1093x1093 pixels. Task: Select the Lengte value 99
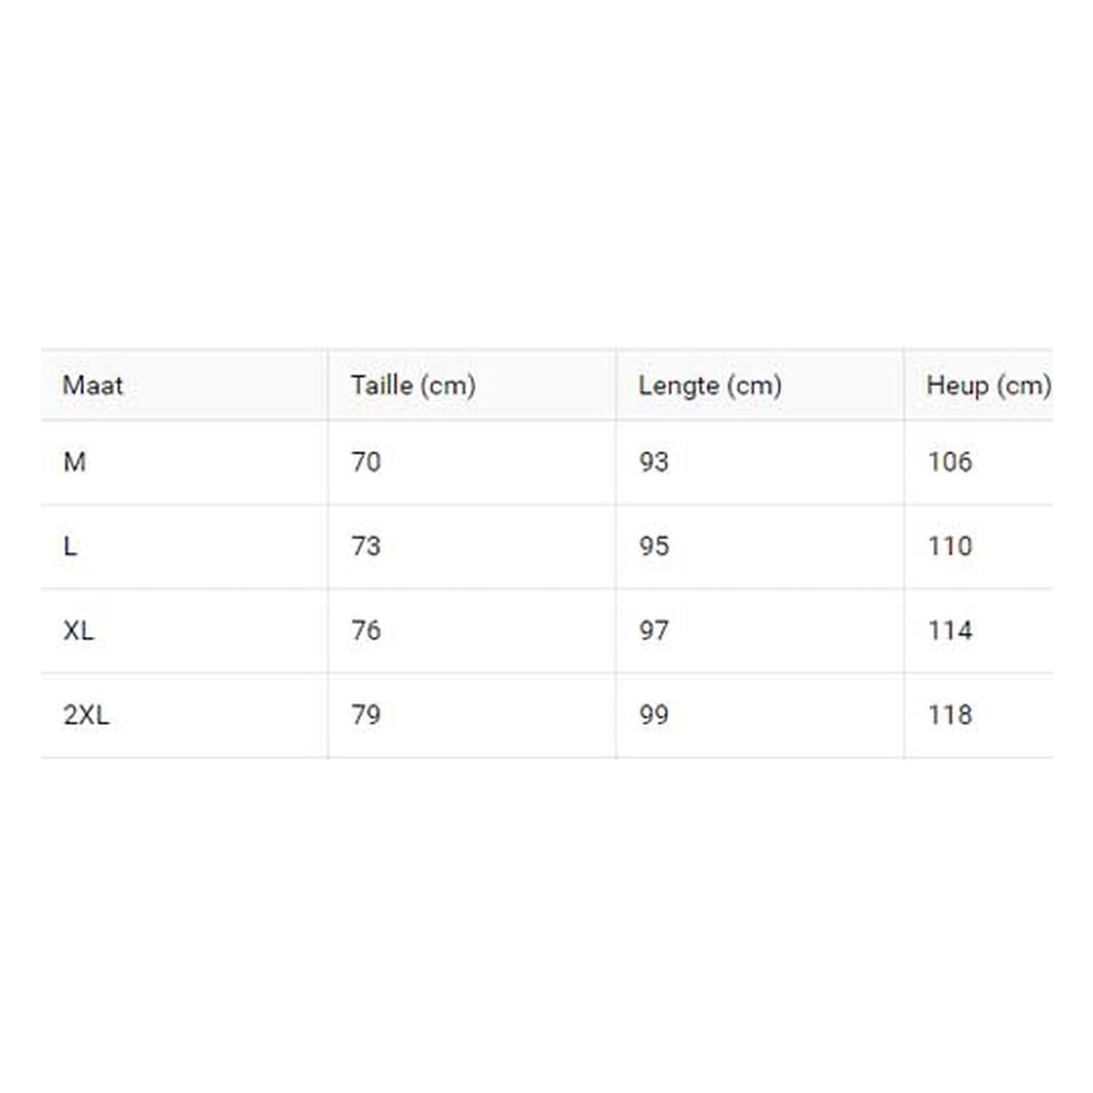coord(654,715)
